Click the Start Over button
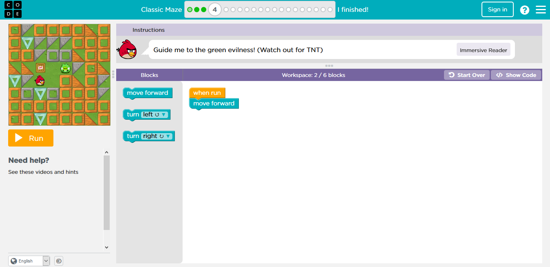The width and height of the screenshot is (550, 267). (x=467, y=75)
